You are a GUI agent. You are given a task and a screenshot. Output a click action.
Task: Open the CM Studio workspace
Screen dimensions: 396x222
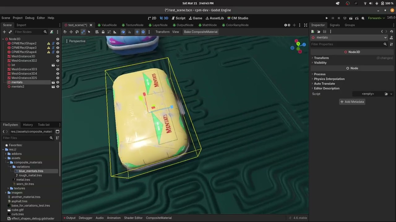tap(238, 18)
